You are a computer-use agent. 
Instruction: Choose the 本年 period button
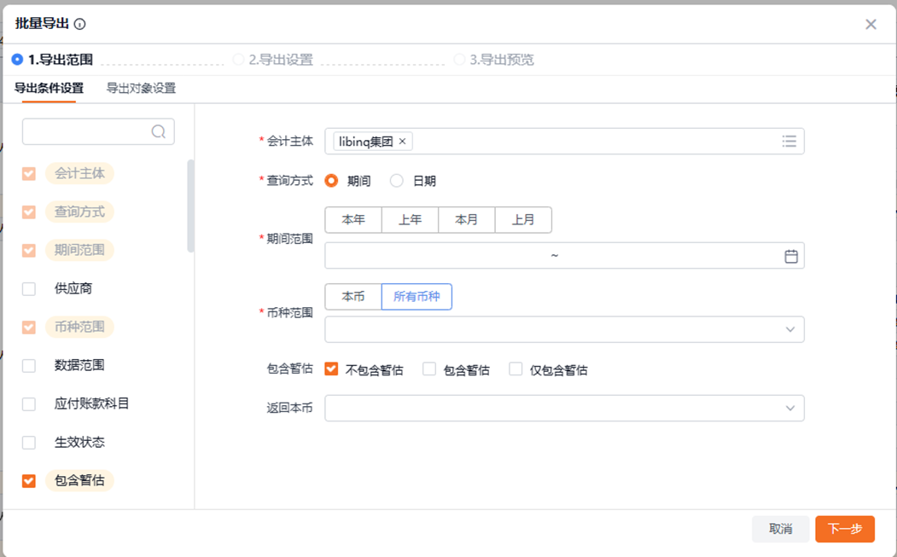click(x=353, y=219)
